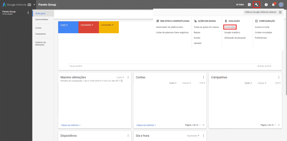Open the wrench tools menu
This screenshot has height=141, width=287.
[x=256, y=5]
